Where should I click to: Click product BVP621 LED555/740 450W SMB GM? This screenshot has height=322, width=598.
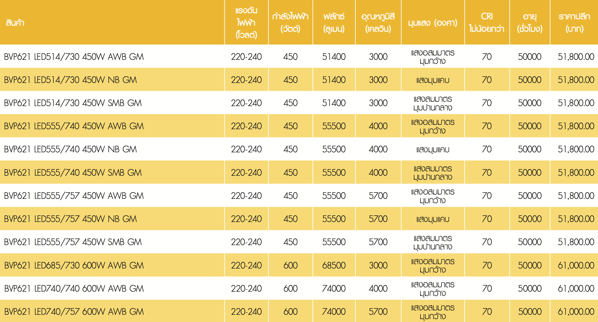(x=73, y=173)
